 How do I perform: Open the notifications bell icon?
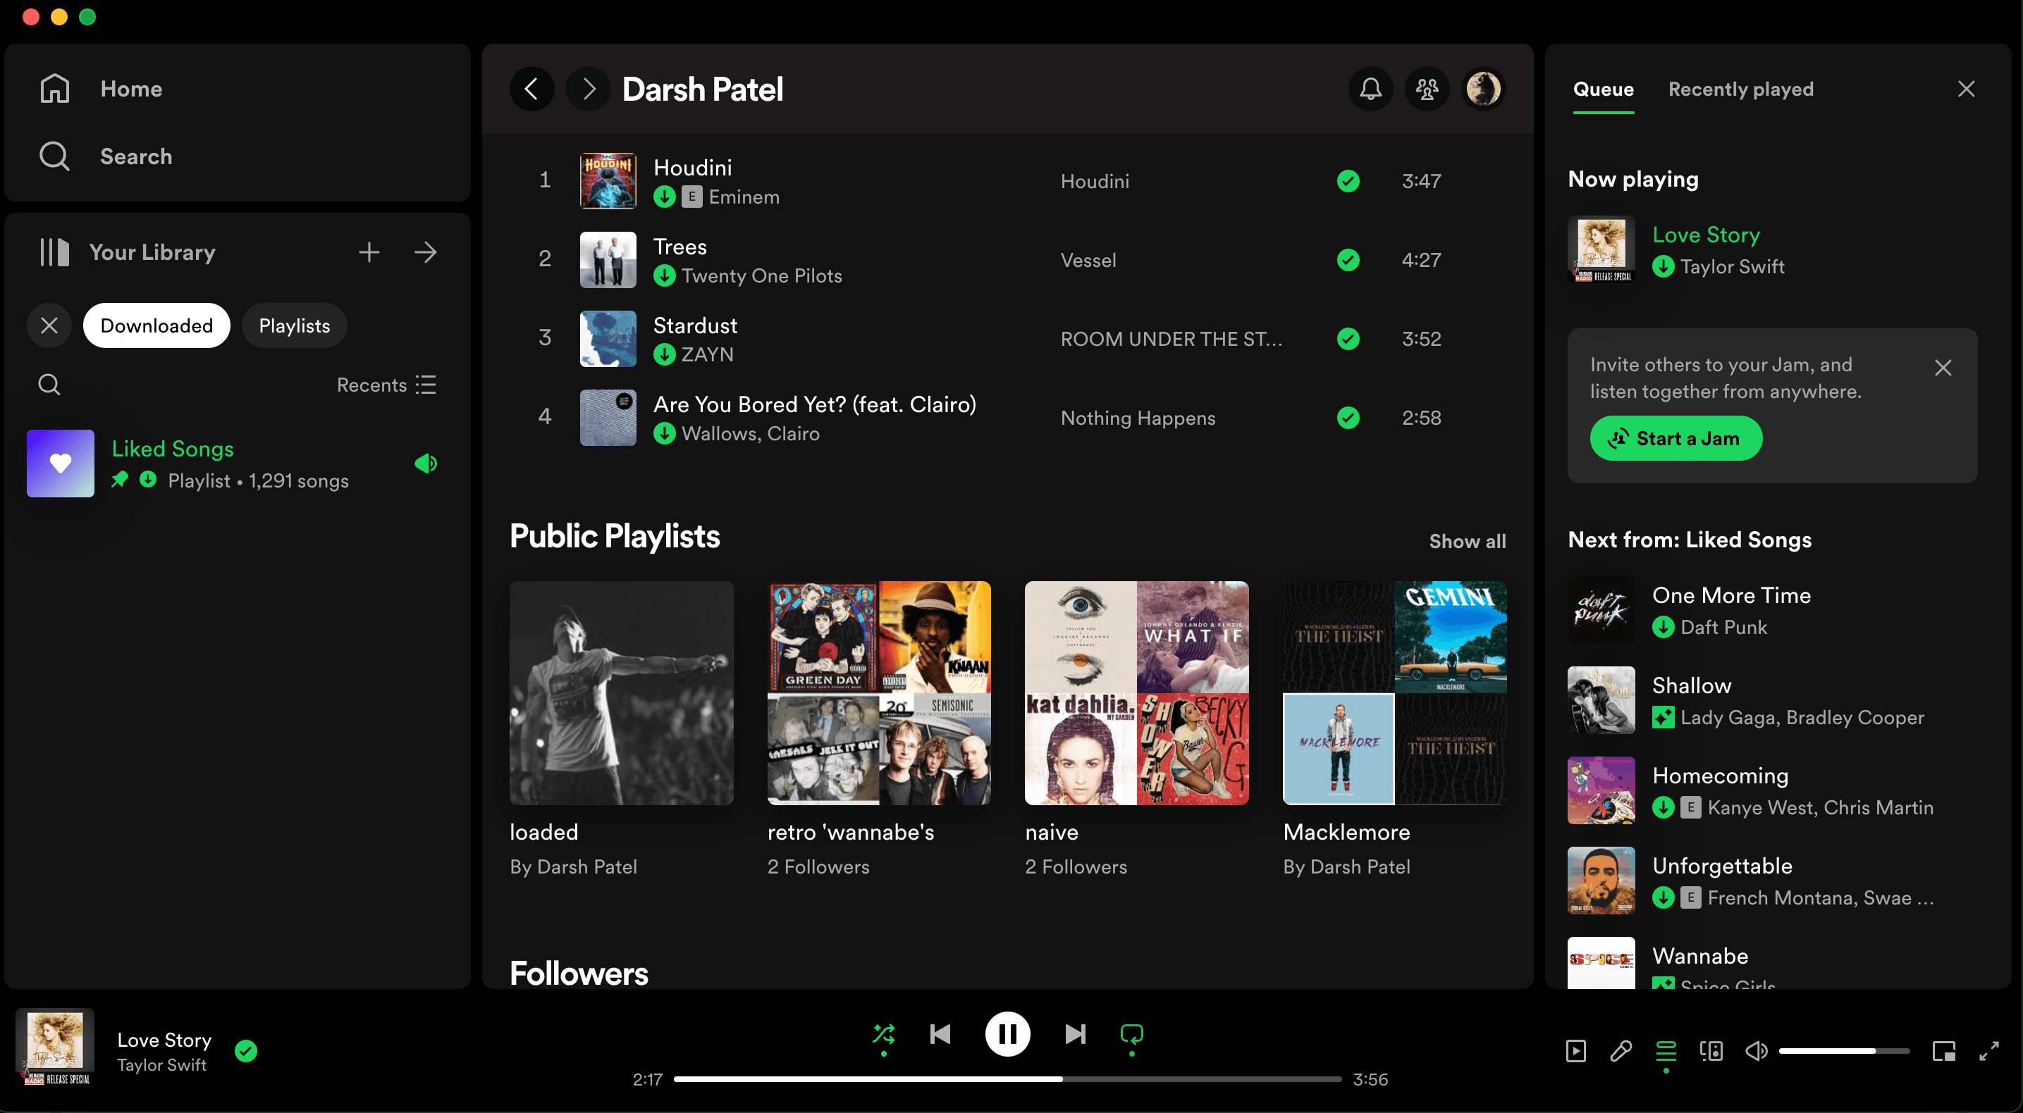pos(1370,89)
